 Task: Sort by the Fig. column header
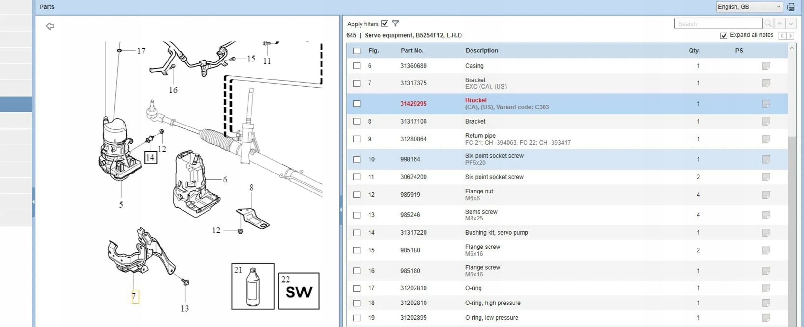[373, 51]
